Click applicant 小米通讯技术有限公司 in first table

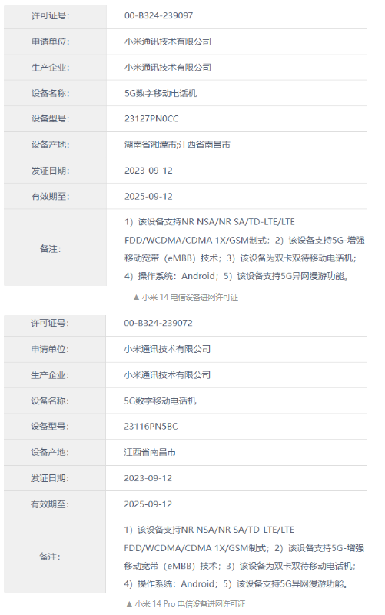[x=168, y=42]
